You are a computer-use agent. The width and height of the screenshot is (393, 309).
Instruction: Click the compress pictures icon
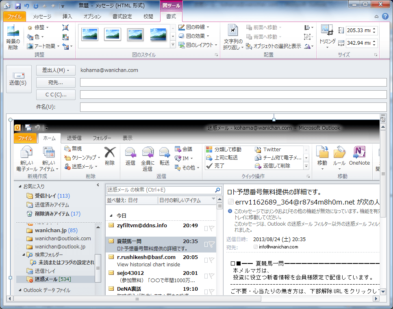pos(65,28)
